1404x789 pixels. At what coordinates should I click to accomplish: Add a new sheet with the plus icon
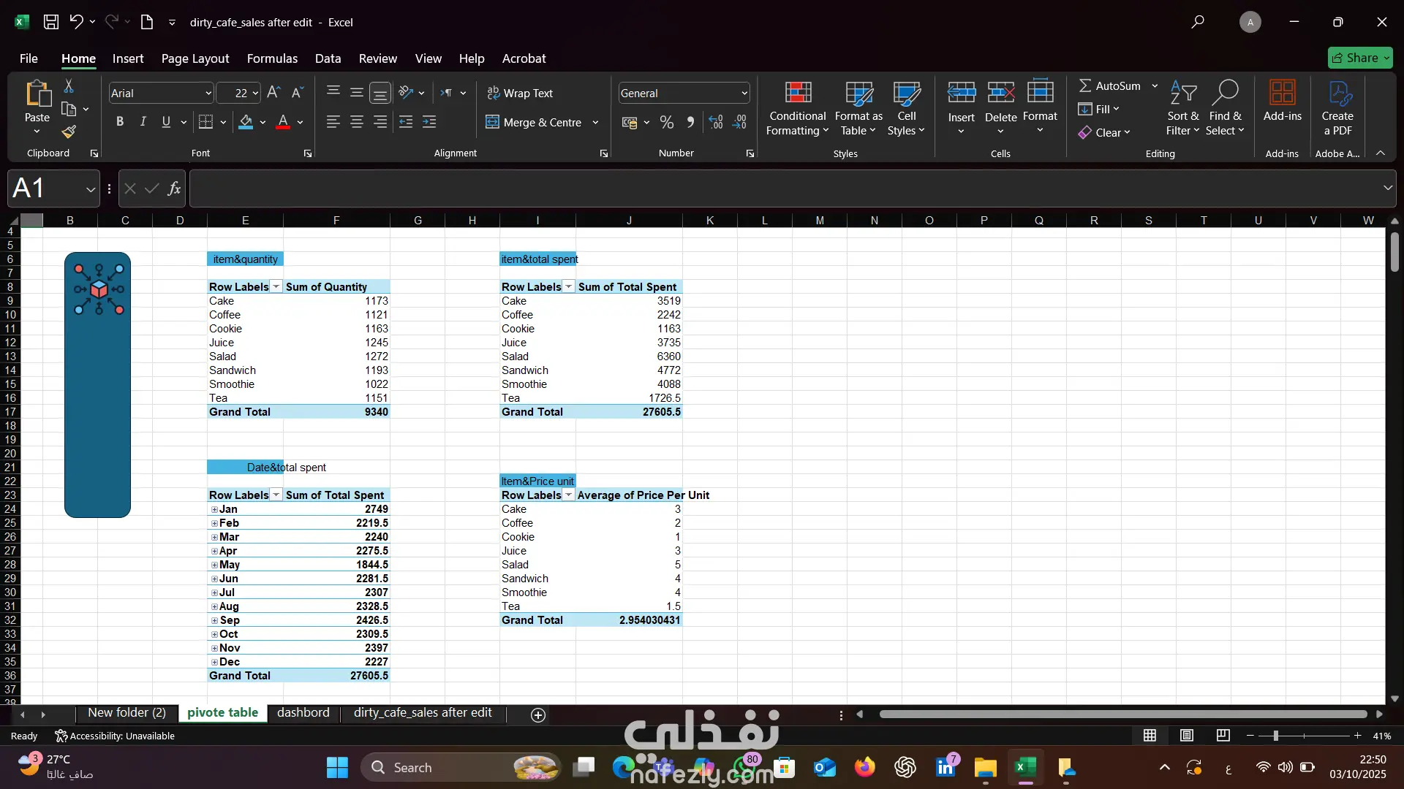click(x=538, y=715)
